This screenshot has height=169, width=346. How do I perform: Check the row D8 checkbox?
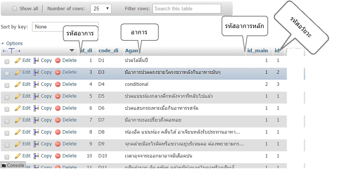coord(7,133)
